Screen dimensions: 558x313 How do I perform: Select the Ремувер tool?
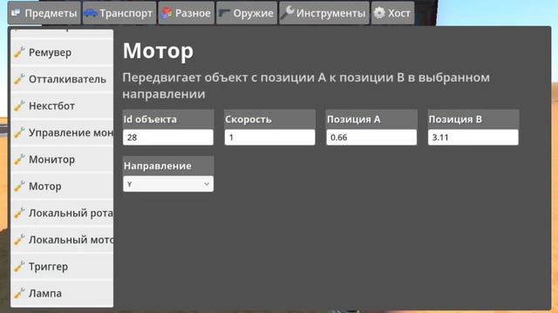tap(62, 52)
